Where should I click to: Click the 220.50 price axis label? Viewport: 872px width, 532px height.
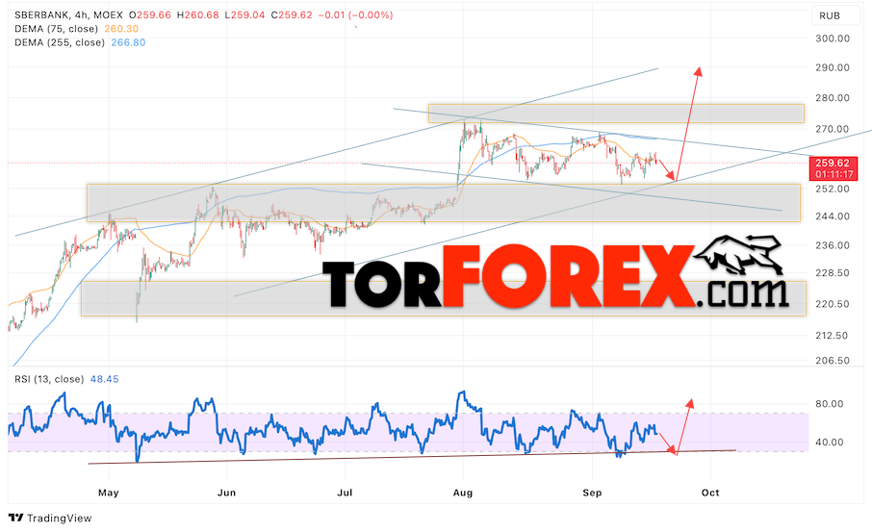click(833, 304)
